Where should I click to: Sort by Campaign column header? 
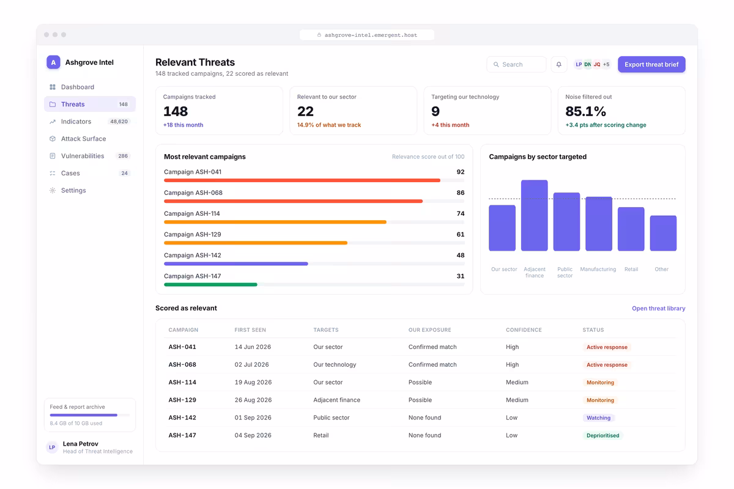[x=183, y=330]
